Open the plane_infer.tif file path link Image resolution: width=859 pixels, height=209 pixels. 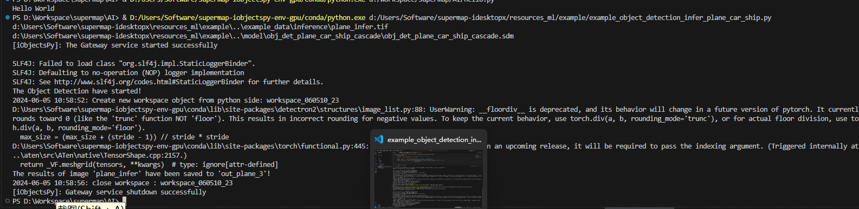click(x=201, y=27)
